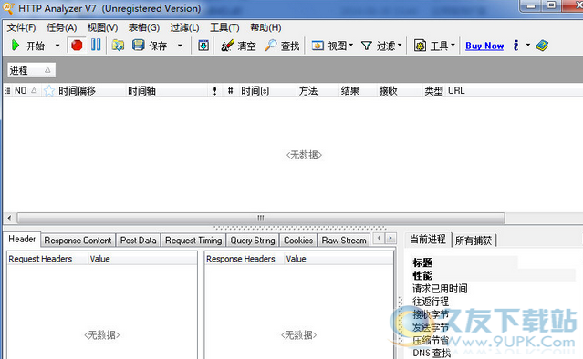Switch to the Header tab
The image size is (583, 359).
[x=22, y=239]
